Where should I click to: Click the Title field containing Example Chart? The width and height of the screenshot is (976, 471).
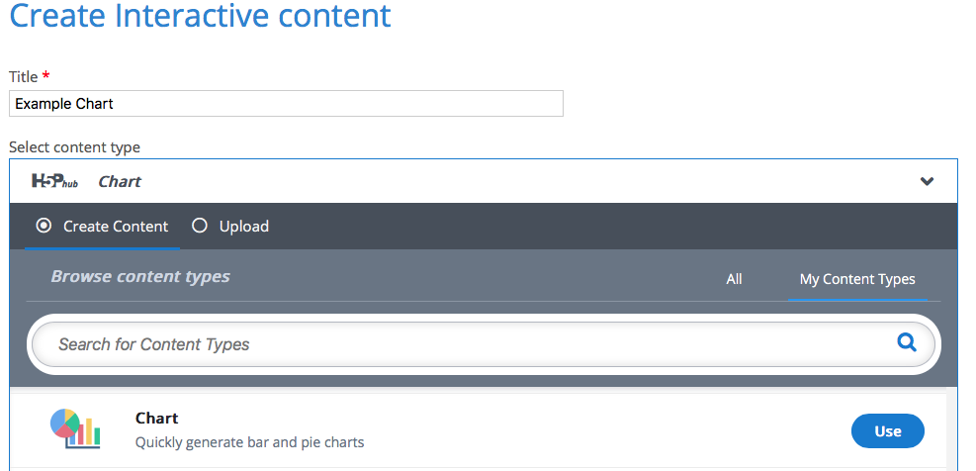tap(286, 104)
